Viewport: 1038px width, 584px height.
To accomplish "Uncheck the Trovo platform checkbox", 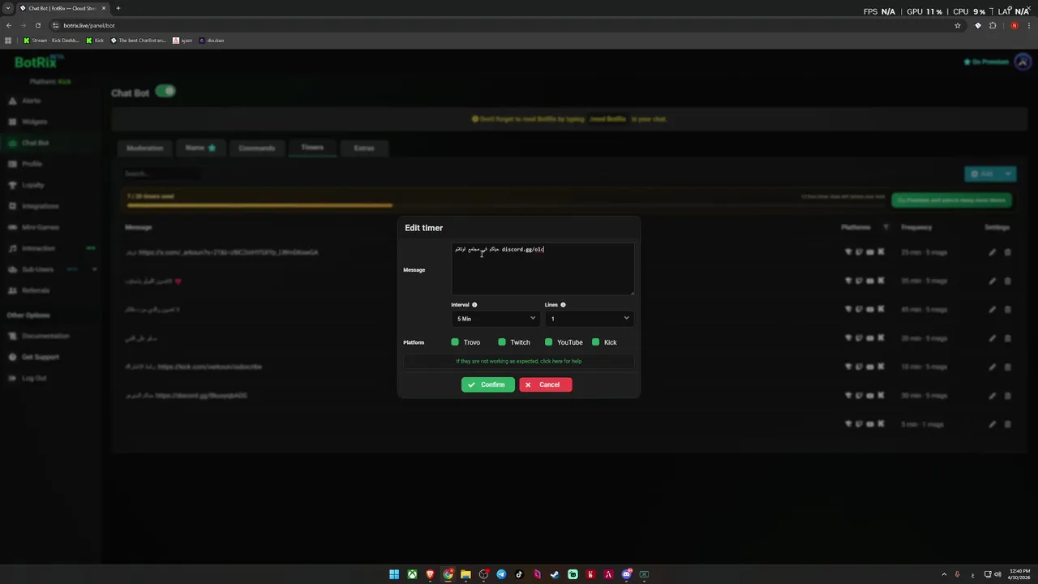I will coord(455,342).
